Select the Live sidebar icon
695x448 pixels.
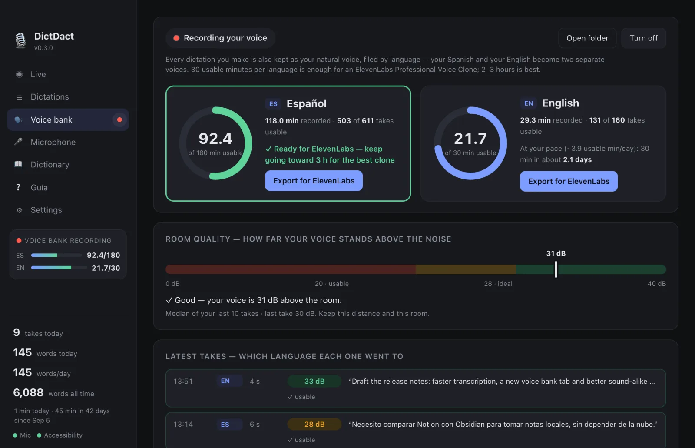click(19, 74)
